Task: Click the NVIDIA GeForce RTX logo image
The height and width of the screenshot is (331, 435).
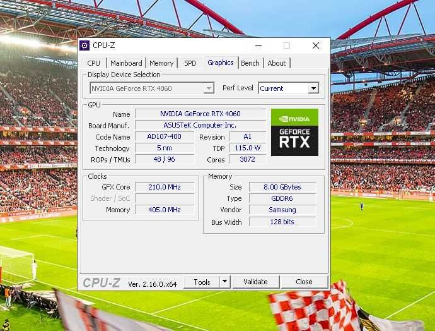Action: [x=294, y=132]
